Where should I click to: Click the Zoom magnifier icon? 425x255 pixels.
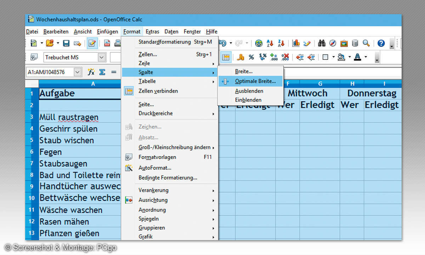click(366, 43)
